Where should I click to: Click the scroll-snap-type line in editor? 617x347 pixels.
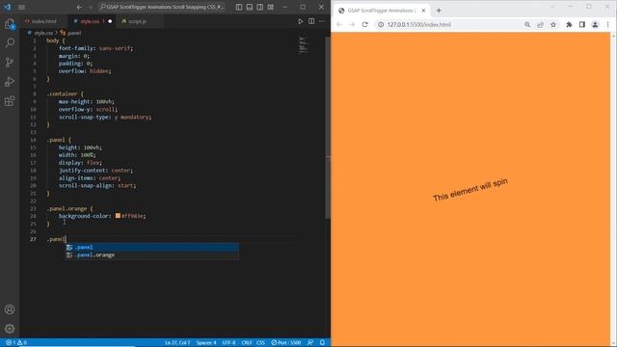(x=105, y=118)
